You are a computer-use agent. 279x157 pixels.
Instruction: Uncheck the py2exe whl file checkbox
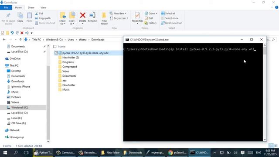[56, 53]
